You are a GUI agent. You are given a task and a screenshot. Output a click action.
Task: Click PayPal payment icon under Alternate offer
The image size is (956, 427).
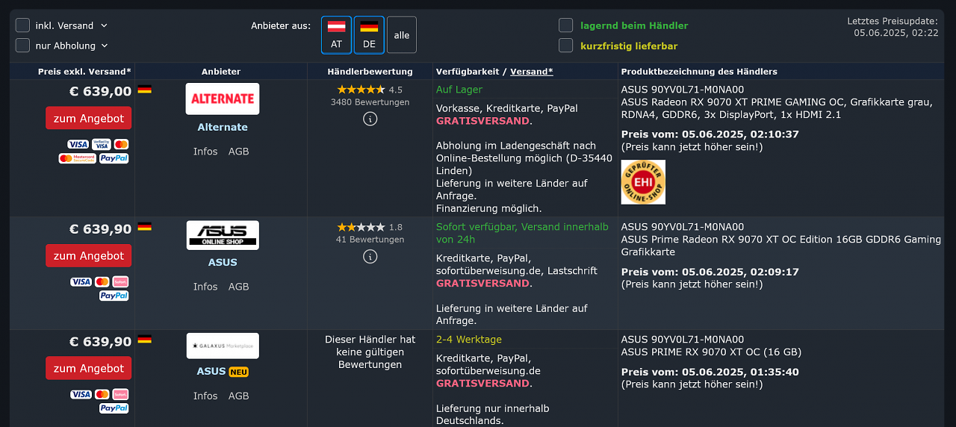(114, 158)
